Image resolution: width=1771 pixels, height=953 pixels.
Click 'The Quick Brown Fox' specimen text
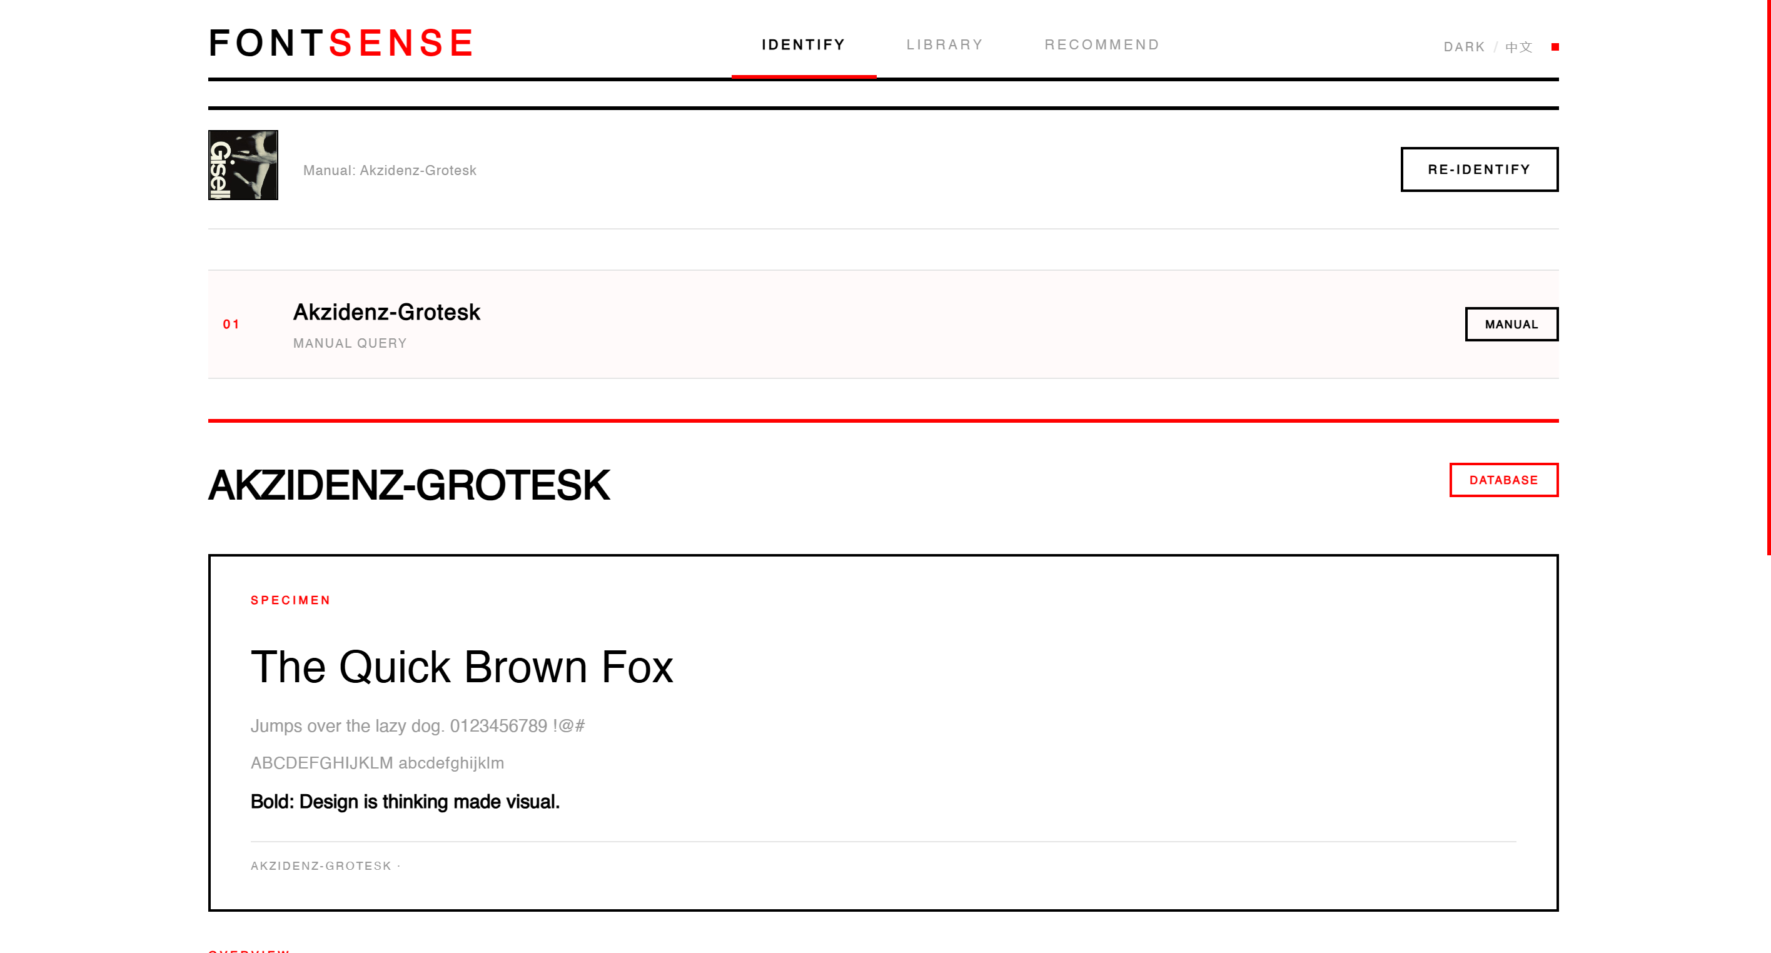pyautogui.click(x=462, y=666)
